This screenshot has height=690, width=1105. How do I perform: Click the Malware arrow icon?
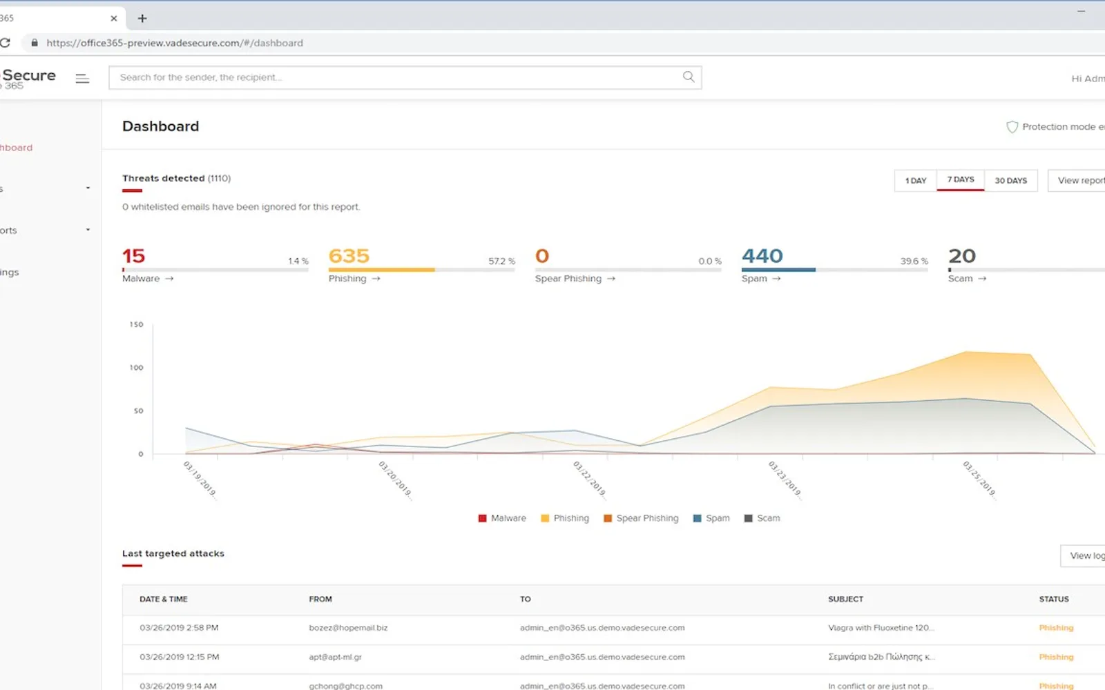[x=169, y=279]
